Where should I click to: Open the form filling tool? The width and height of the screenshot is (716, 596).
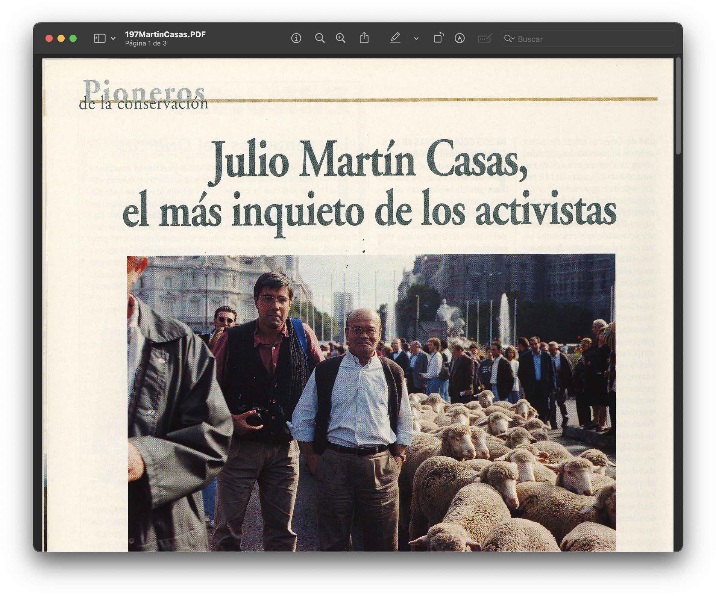tap(485, 38)
